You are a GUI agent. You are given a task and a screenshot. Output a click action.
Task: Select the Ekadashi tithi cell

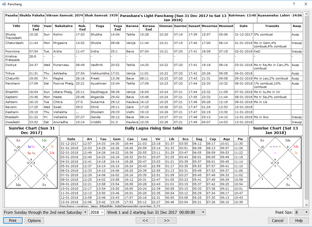(16, 117)
